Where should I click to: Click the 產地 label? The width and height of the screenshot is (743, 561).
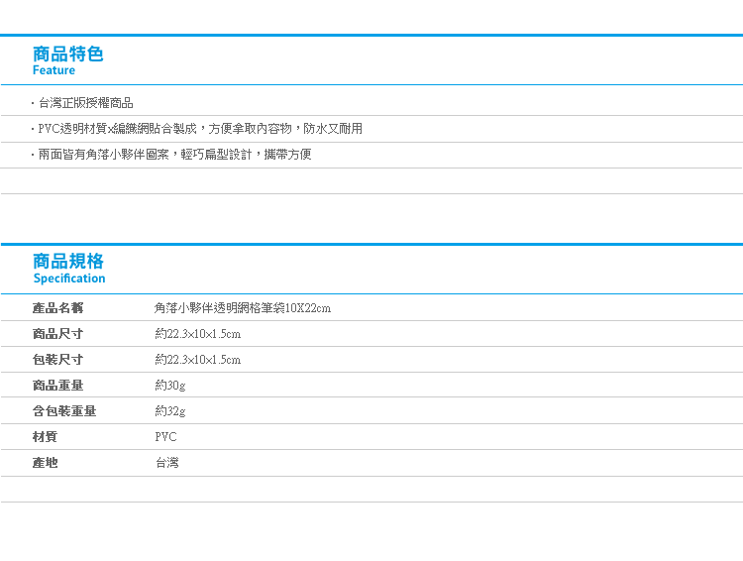pos(45,462)
